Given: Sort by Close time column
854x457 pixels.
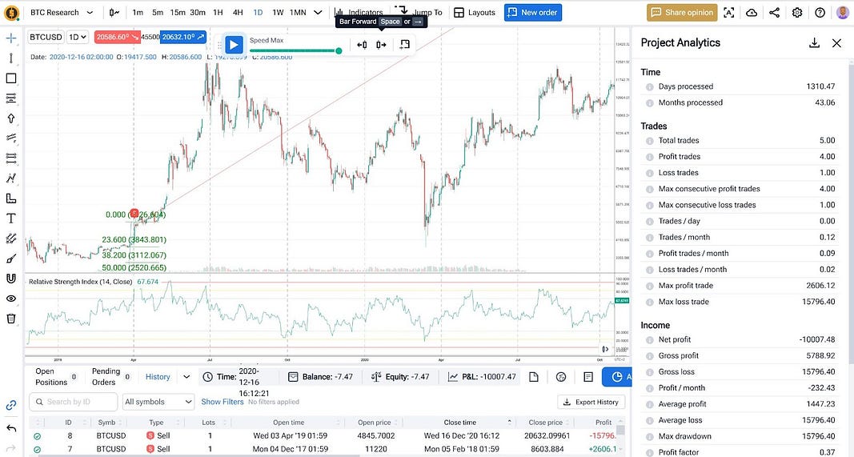Looking at the screenshot, I should tap(459, 422).
